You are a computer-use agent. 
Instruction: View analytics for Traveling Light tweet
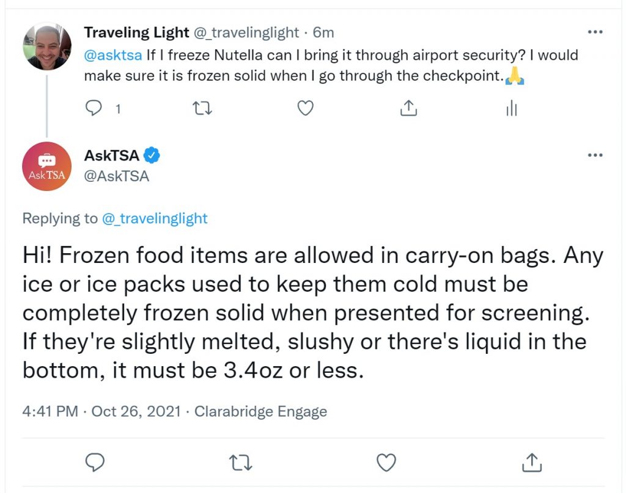point(512,108)
